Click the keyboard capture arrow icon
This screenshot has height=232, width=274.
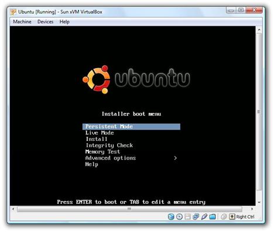click(232, 217)
